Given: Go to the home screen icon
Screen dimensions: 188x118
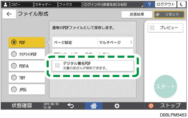Looking at the screenshot, I should point(94,106).
